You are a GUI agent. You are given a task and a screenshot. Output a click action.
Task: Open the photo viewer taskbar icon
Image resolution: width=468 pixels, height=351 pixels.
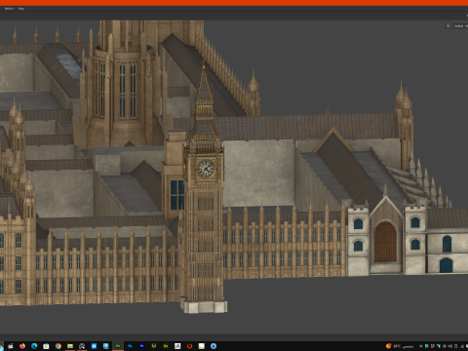(177, 346)
